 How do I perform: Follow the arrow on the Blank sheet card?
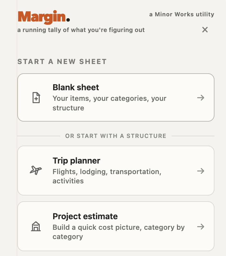click(x=201, y=98)
